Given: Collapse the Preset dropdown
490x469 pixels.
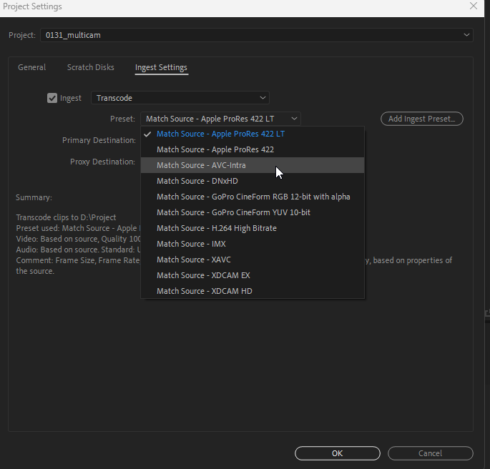Looking at the screenshot, I should (x=220, y=119).
